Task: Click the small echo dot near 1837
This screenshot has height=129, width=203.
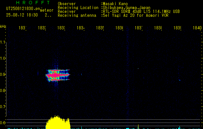Action: [x=138, y=69]
